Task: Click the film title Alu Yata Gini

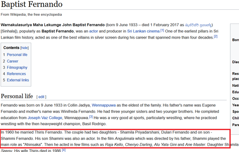Action: tap(165, 145)
